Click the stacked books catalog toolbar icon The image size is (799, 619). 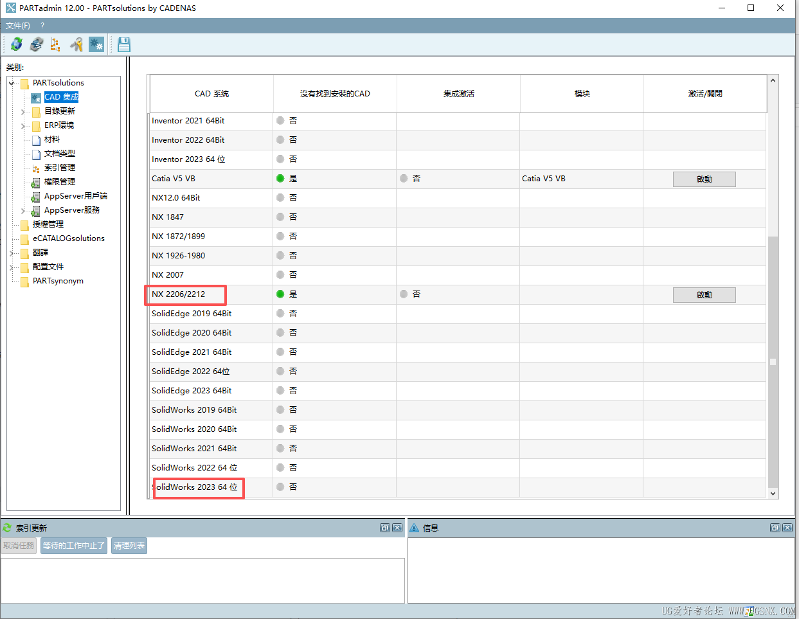[37, 44]
